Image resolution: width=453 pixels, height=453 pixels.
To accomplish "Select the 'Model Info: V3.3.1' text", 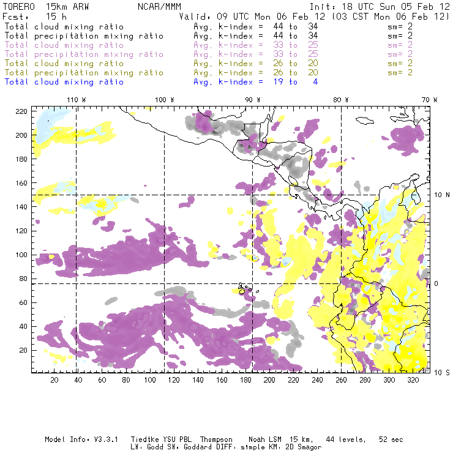I will [x=81, y=440].
